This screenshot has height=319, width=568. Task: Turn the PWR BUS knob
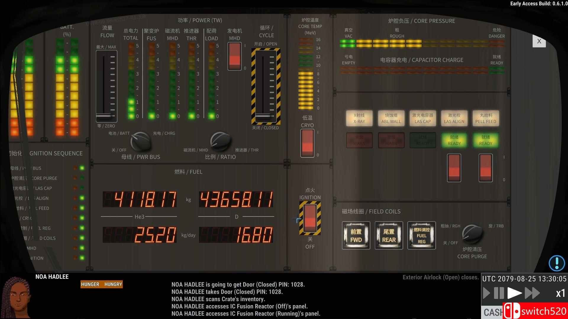[140, 141]
